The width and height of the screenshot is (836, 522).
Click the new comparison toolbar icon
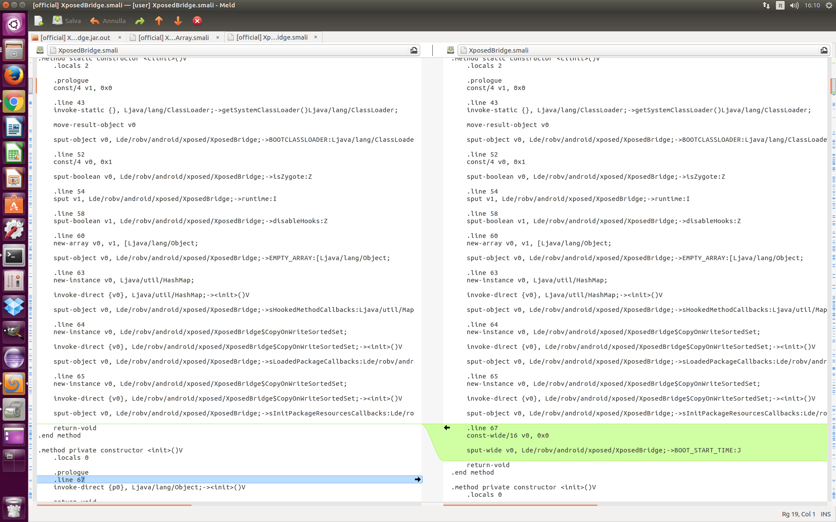click(x=39, y=21)
